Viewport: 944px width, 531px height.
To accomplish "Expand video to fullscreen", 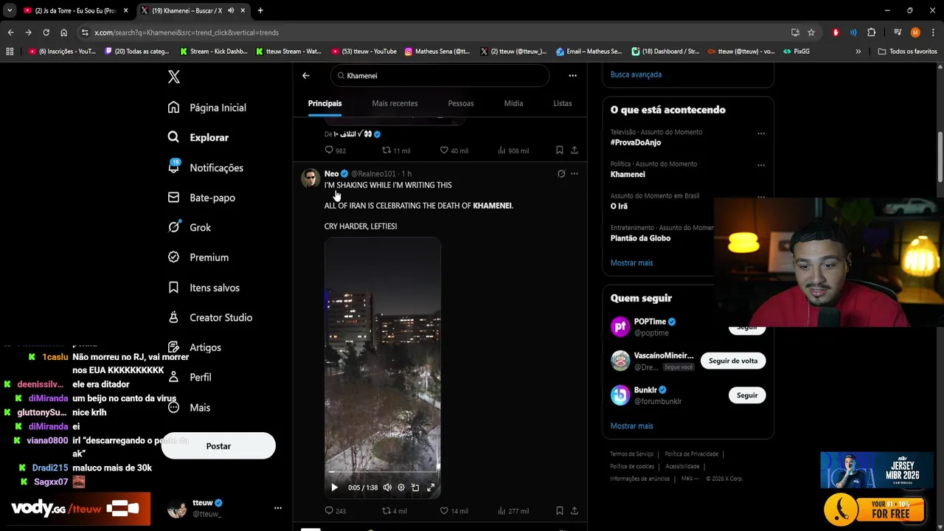I will 431,487.
